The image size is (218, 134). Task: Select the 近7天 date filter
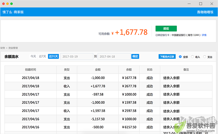pos(42,56)
